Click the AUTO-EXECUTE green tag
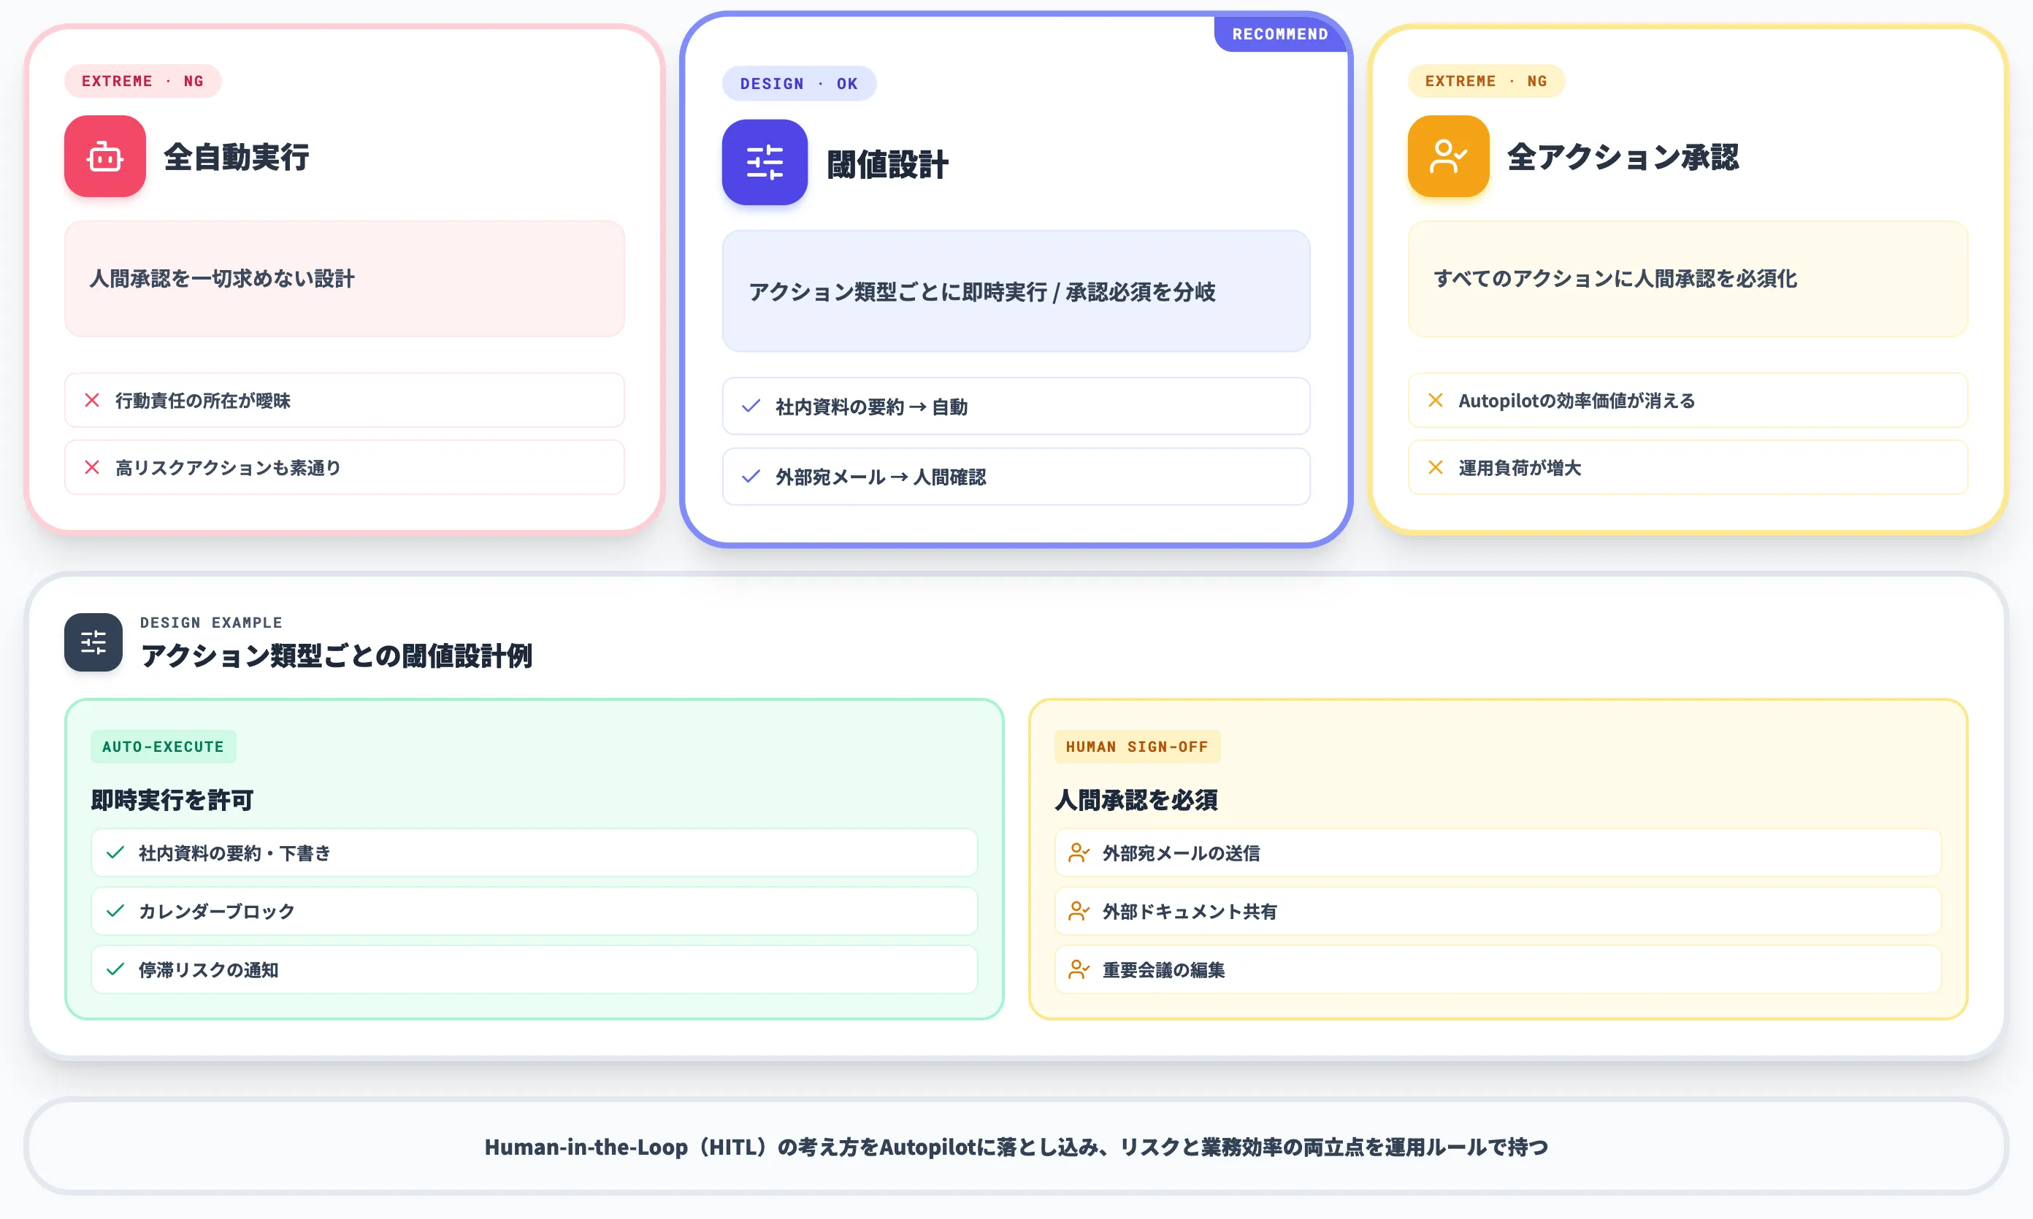2033x1219 pixels. click(164, 747)
